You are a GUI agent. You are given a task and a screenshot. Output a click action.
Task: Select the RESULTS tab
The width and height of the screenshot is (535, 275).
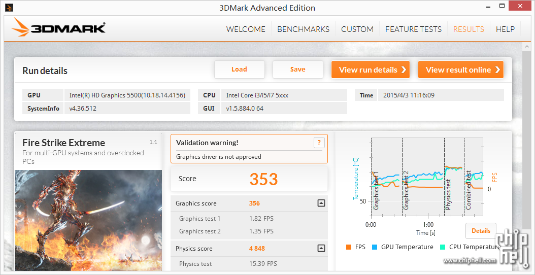point(469,29)
